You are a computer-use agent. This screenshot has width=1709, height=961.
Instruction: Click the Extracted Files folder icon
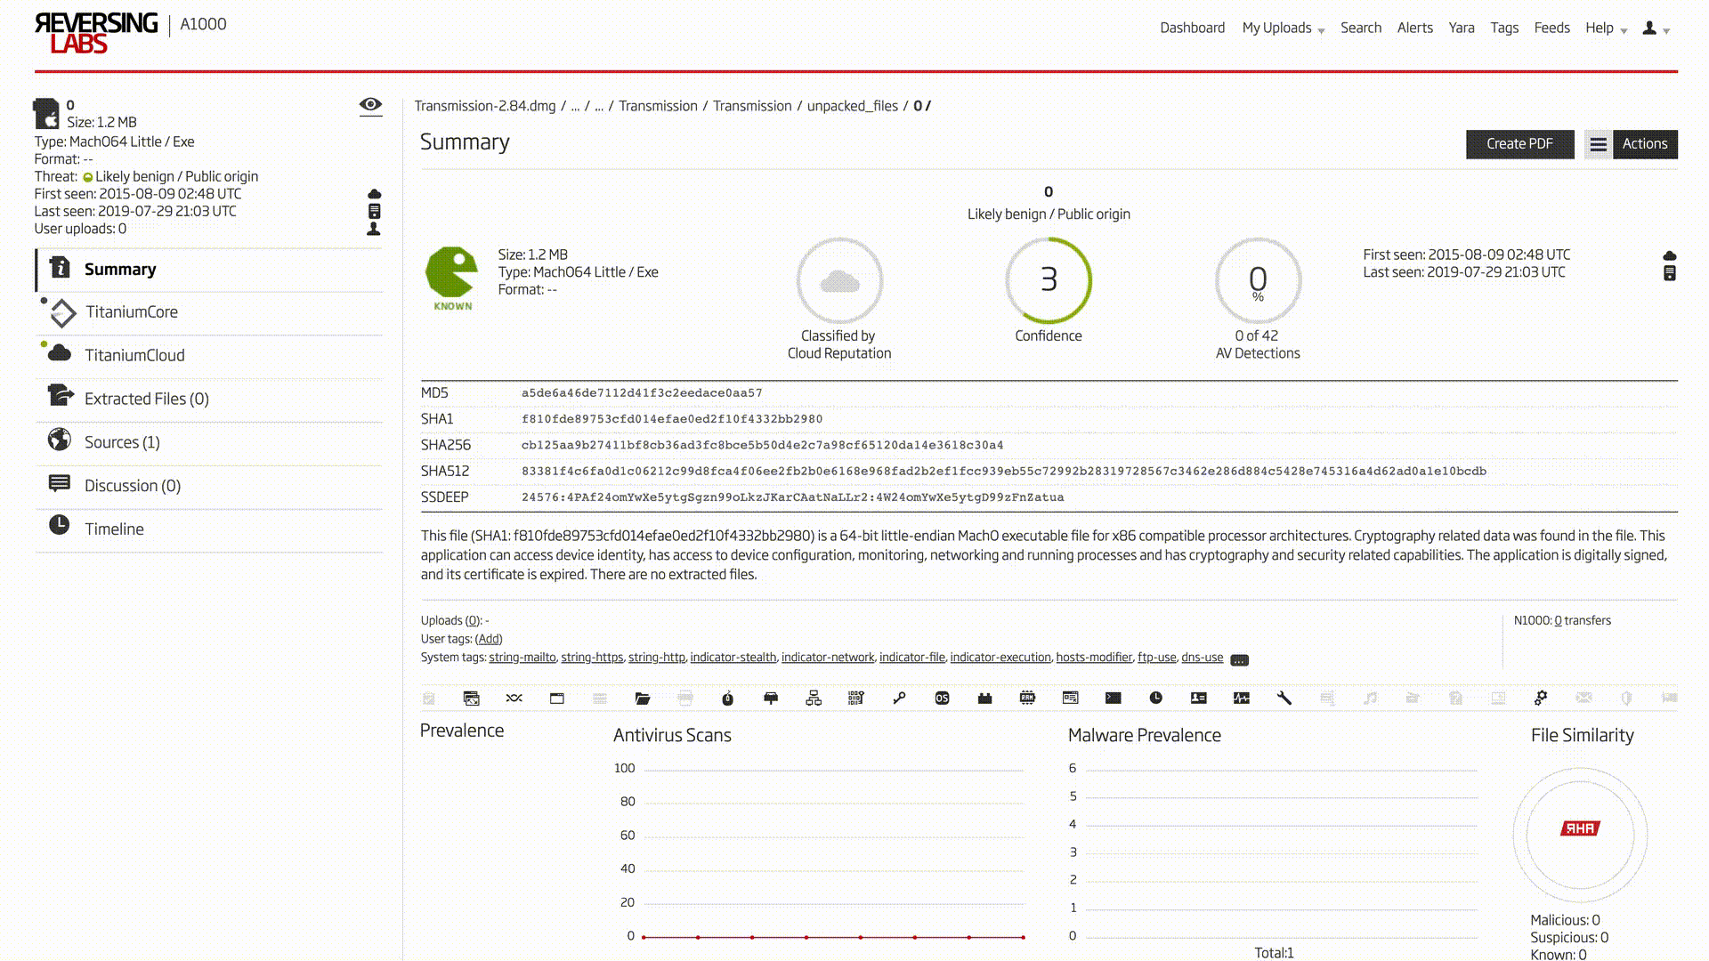(x=61, y=395)
